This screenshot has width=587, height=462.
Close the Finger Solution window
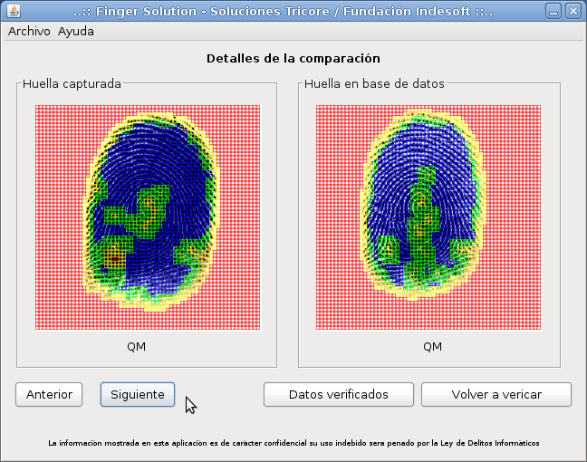[x=573, y=11]
